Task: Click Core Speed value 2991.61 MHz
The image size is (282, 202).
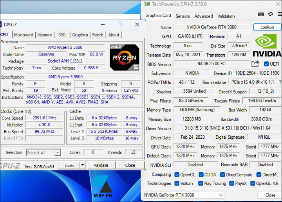Action: point(44,118)
